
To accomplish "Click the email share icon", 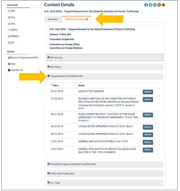I will pos(155,5).
